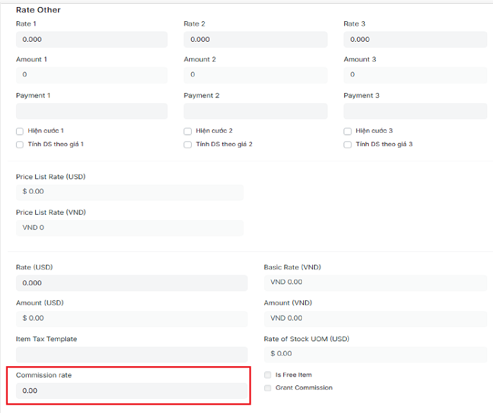Click the Rate 1 input field

(x=91, y=40)
